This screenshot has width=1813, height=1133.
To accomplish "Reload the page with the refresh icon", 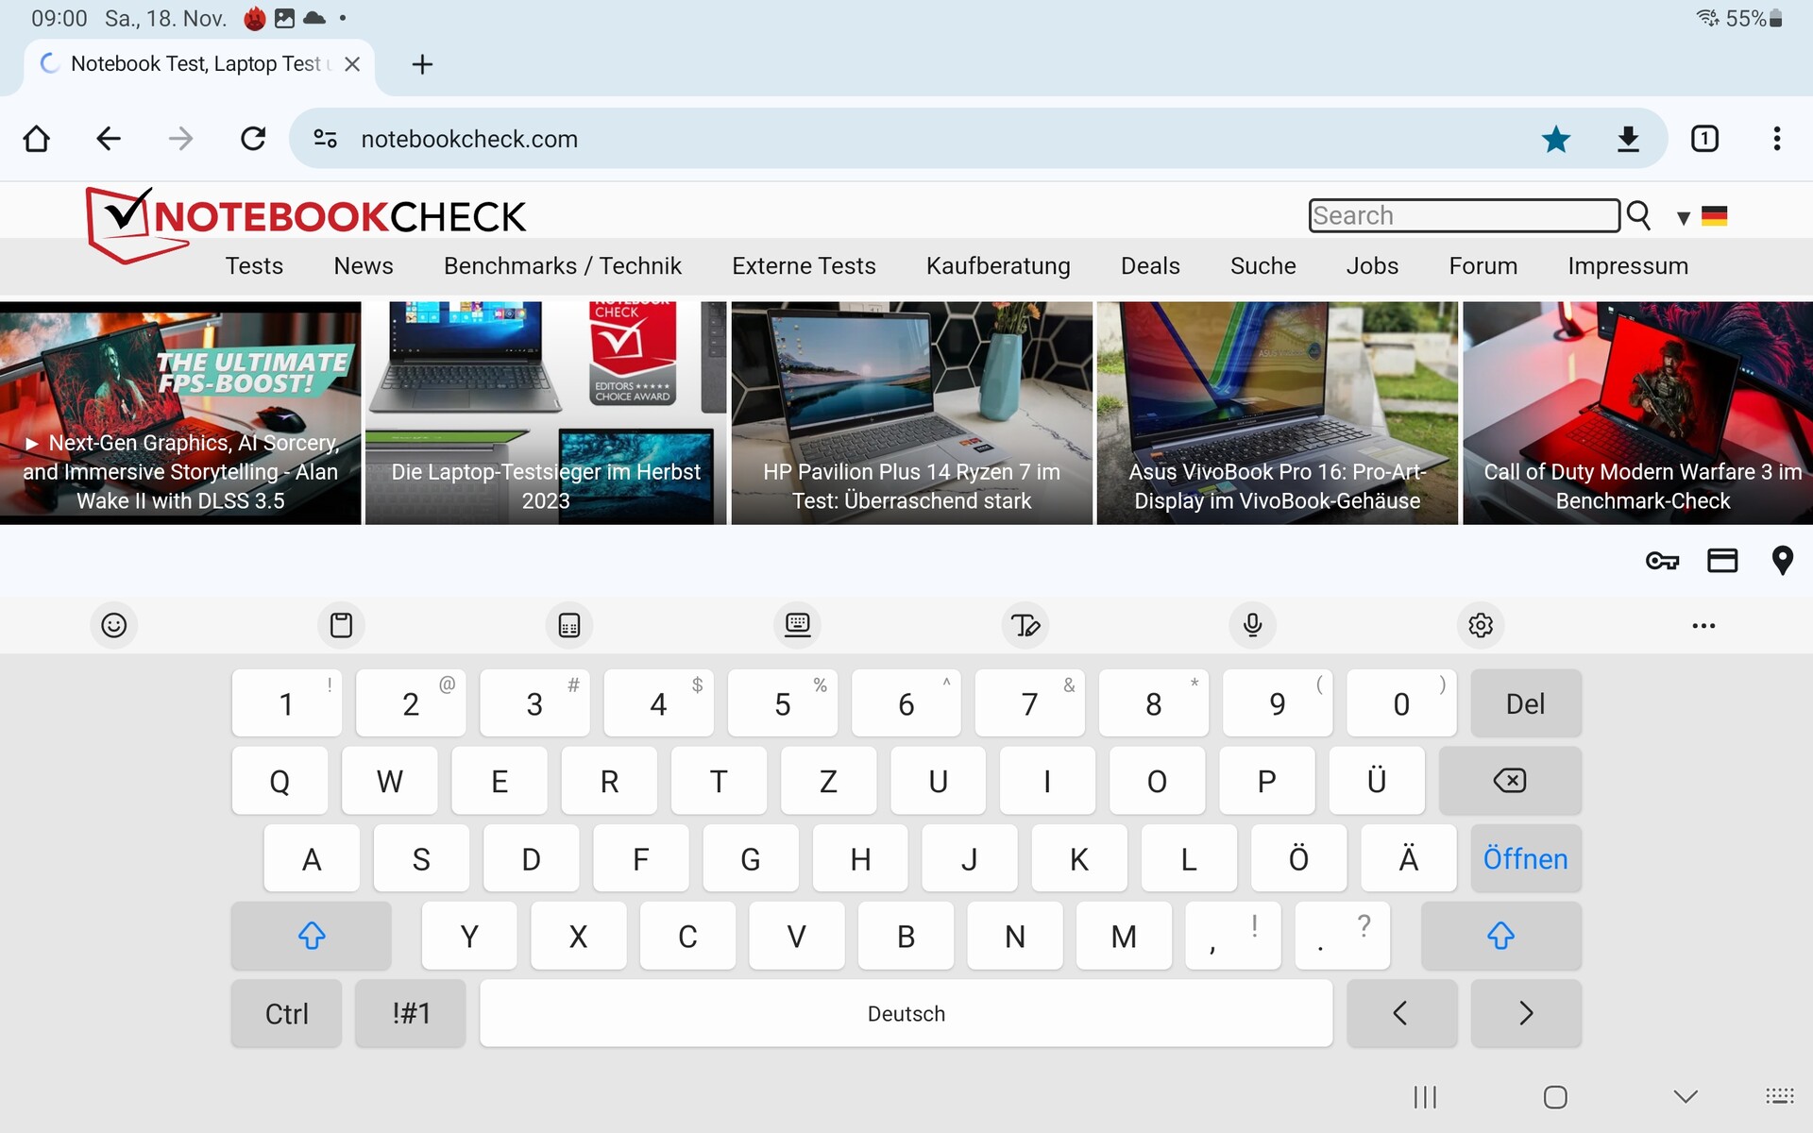I will (253, 140).
